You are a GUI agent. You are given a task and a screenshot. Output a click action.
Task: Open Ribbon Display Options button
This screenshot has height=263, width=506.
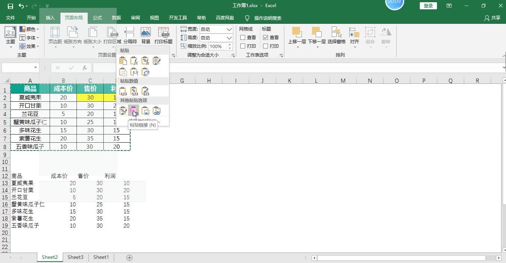coord(449,6)
